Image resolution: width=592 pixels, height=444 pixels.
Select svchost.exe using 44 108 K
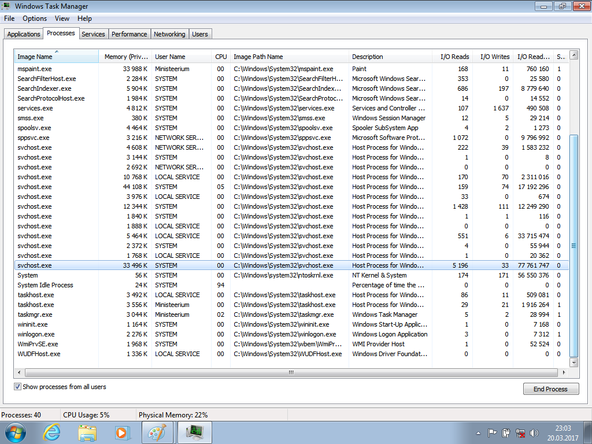291,187
